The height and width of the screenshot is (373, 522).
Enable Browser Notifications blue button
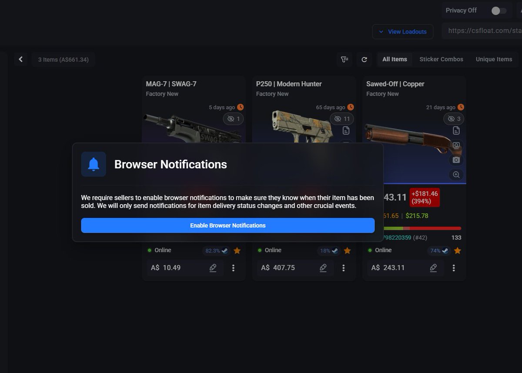click(228, 225)
